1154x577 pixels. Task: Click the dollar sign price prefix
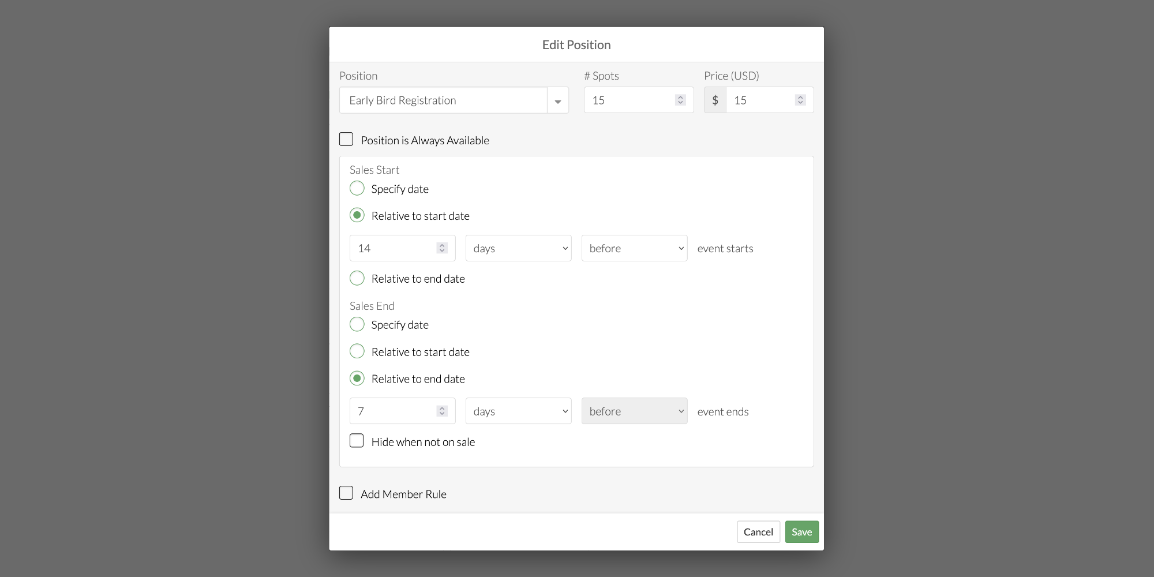(715, 100)
